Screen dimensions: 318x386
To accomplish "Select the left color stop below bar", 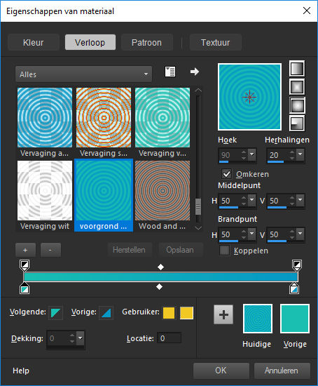I will click(25, 288).
